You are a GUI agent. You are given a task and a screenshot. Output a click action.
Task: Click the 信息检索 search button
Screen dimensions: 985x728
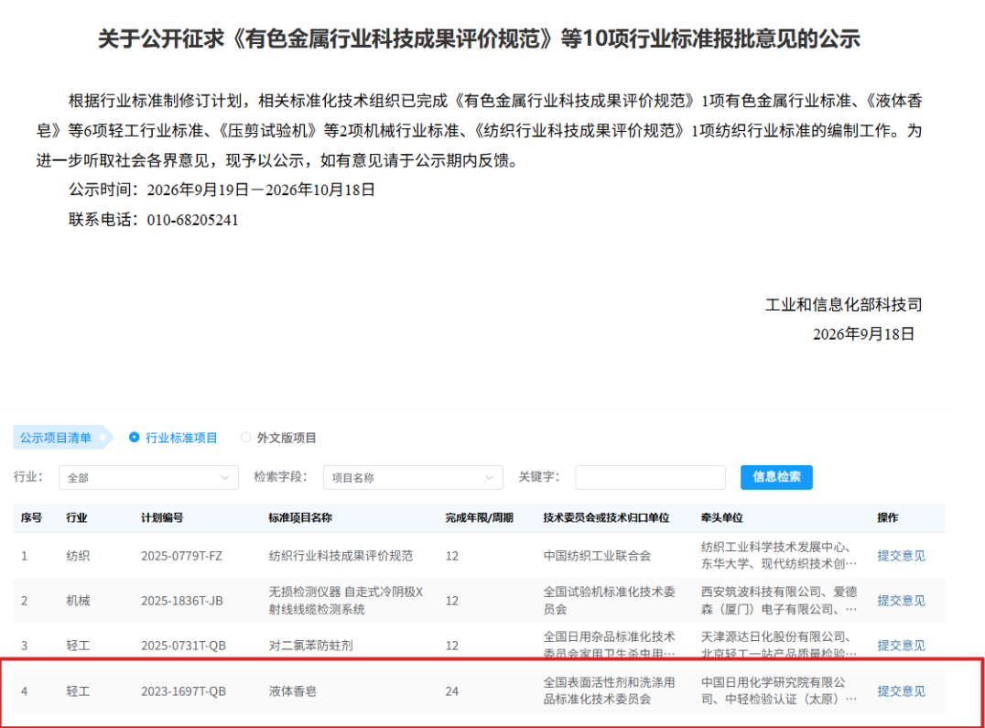(776, 477)
